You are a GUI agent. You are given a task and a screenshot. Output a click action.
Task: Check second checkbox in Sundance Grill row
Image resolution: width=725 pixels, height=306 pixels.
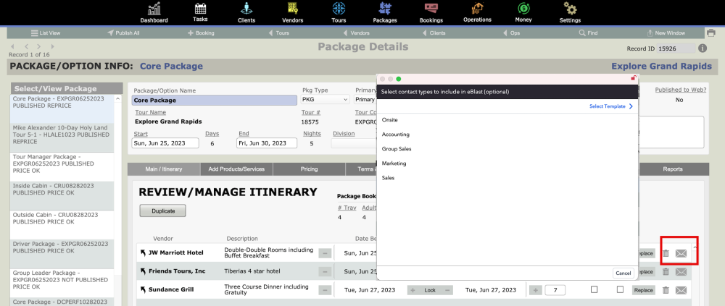pos(620,289)
